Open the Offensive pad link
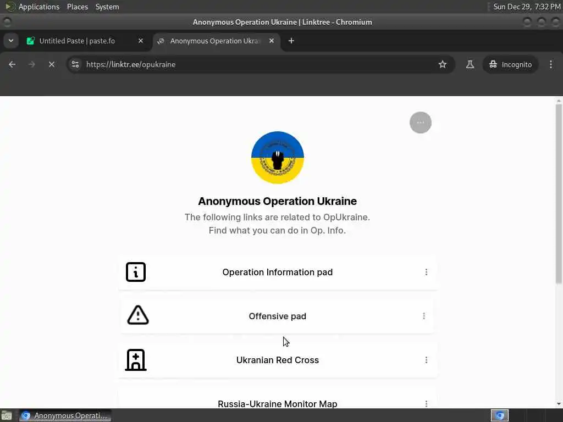This screenshot has width=563, height=422. tap(278, 316)
